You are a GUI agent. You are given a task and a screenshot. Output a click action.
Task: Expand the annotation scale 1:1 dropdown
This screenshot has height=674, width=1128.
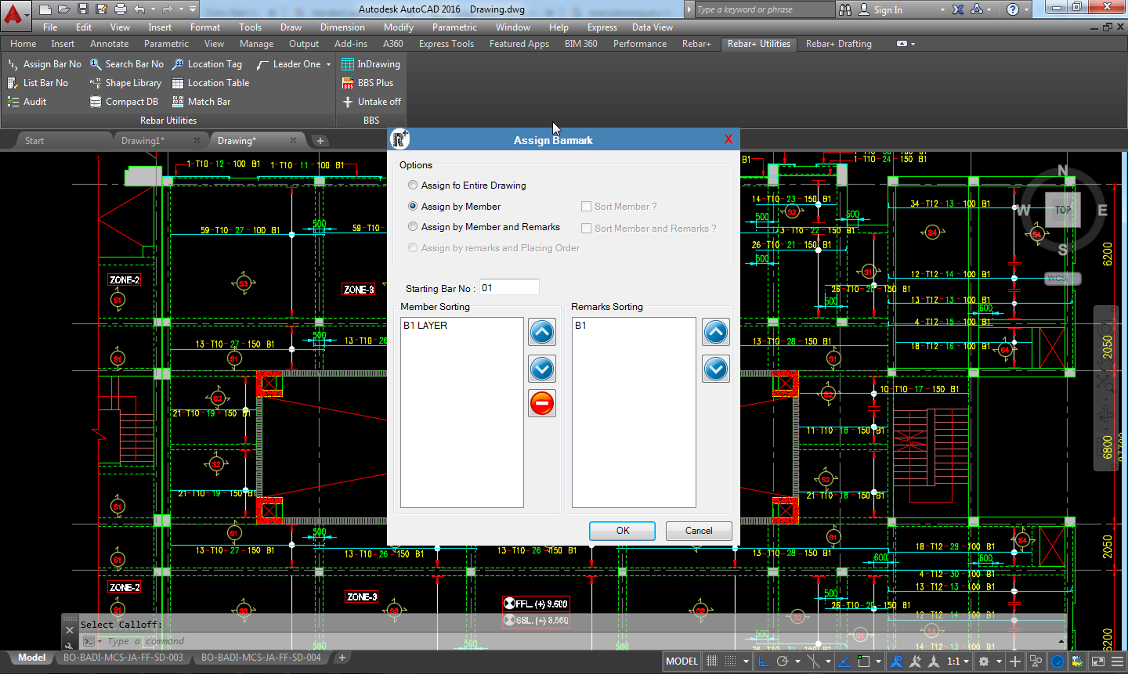click(967, 661)
